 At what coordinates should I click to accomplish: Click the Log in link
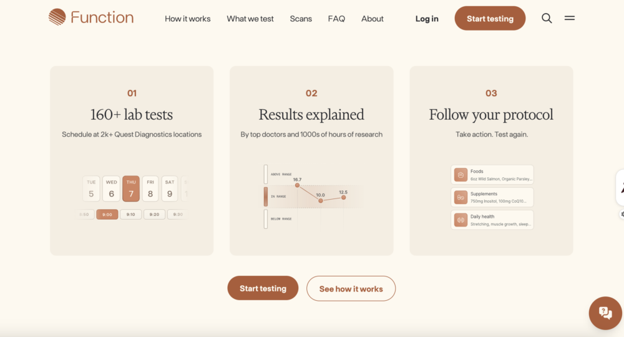427,19
